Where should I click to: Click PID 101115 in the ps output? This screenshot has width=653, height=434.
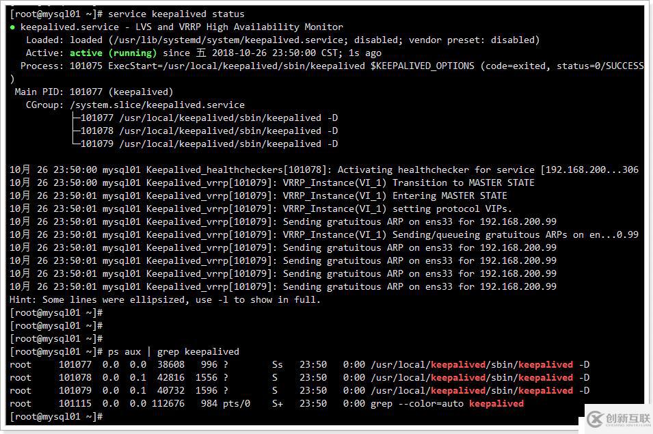tap(75, 404)
